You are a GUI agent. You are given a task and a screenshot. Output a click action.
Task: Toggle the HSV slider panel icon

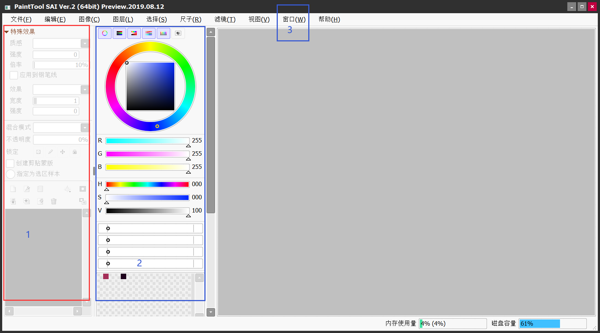coord(134,33)
